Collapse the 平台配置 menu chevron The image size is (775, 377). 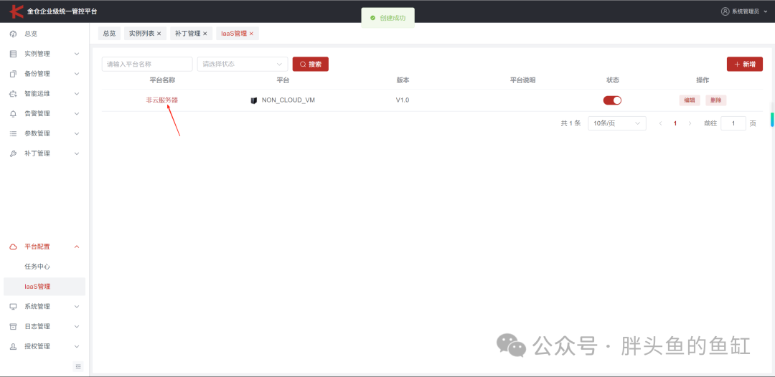(77, 247)
